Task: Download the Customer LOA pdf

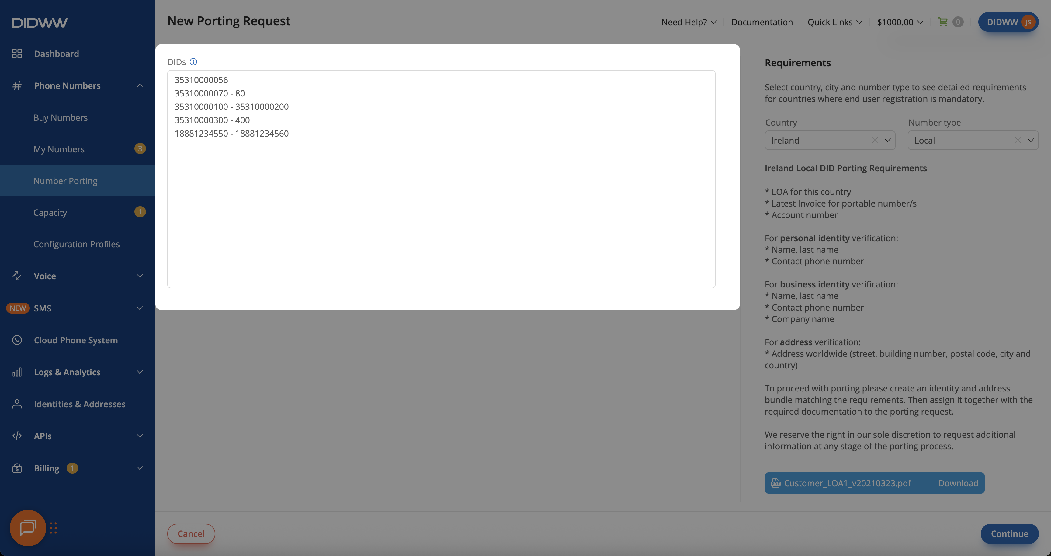Action: click(x=958, y=483)
